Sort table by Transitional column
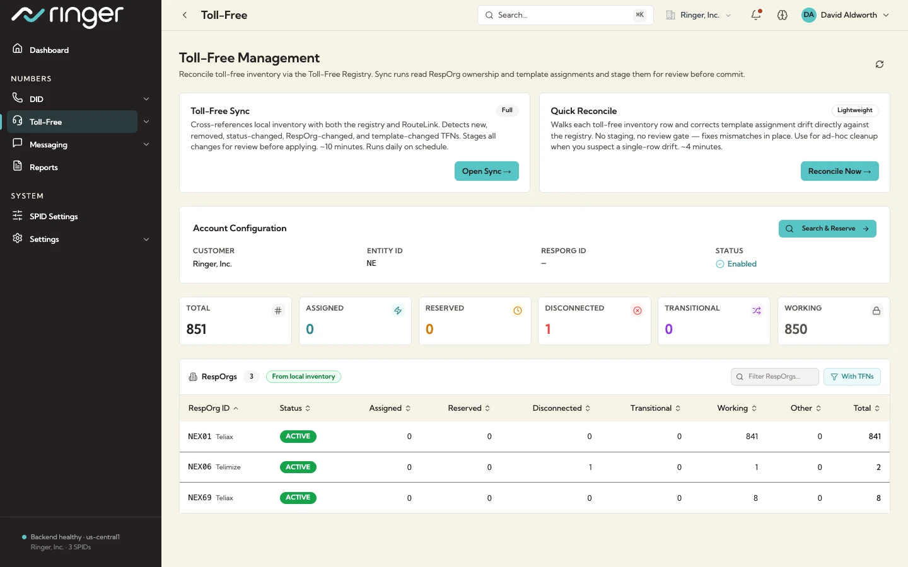This screenshot has width=908, height=567. [x=656, y=408]
